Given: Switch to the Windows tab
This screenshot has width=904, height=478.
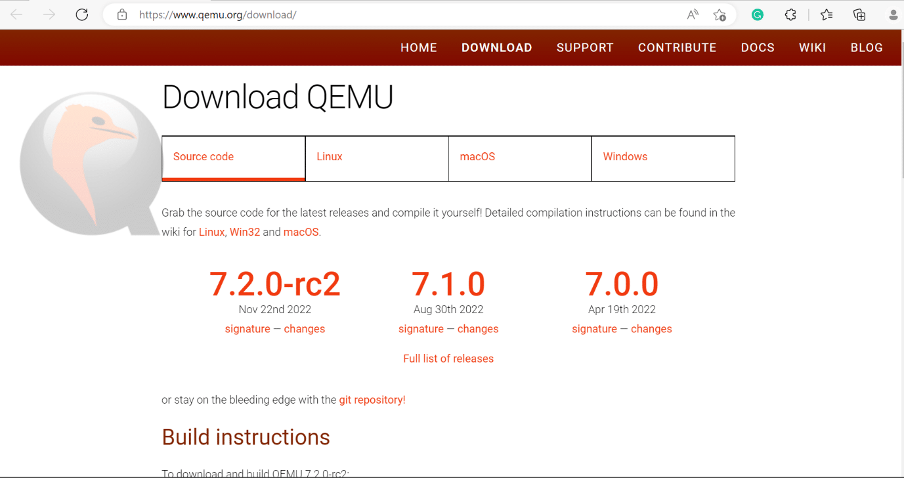Looking at the screenshot, I should coord(663,158).
